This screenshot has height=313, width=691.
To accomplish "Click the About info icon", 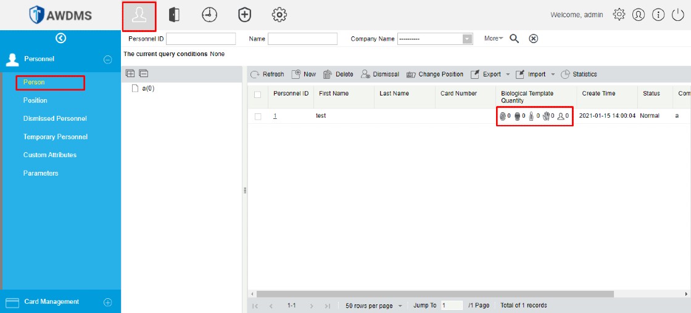I will point(658,15).
